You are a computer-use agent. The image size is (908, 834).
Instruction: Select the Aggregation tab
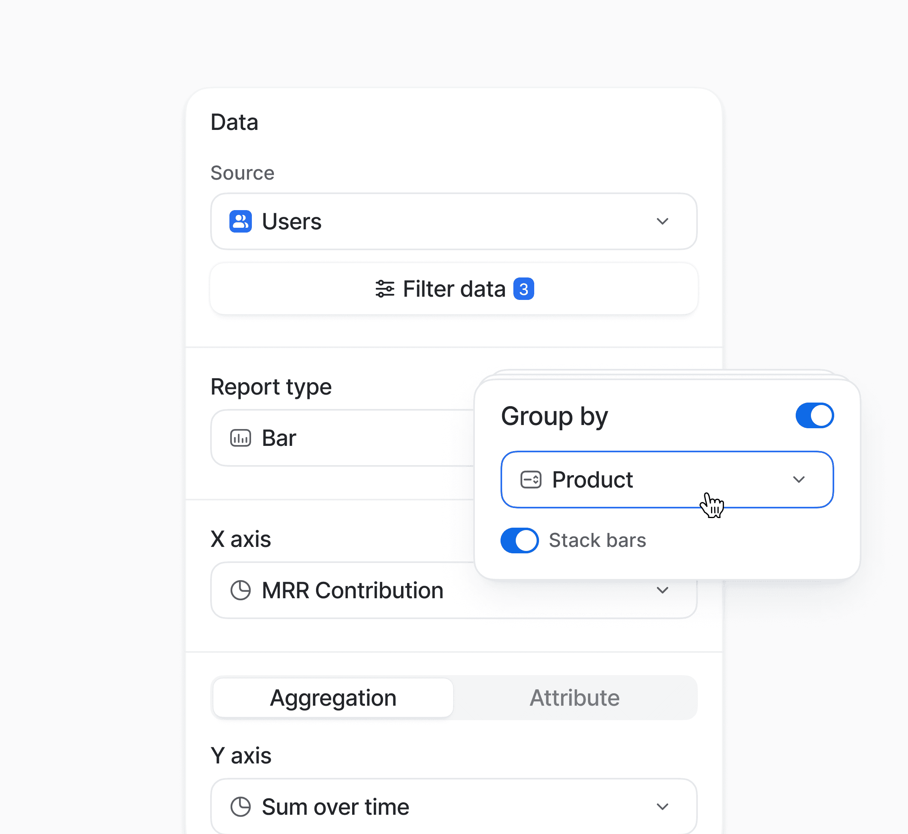pos(332,698)
